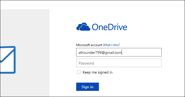Screen dimensions: 185x97
Task: Open the "What's this?" link
Action: [111, 45]
